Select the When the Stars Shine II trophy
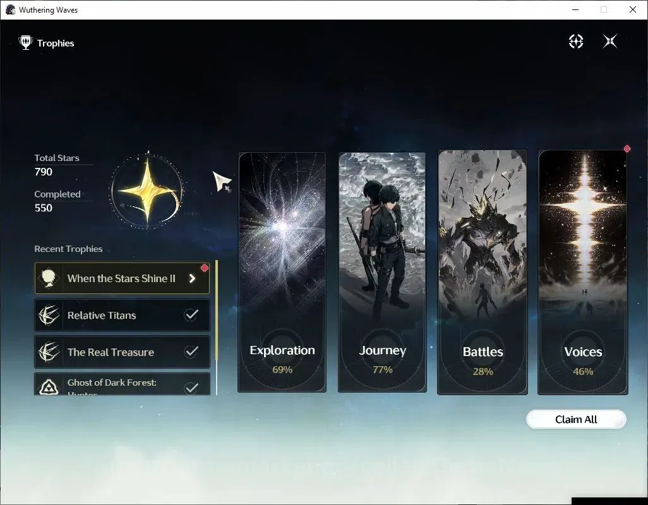 pyautogui.click(x=122, y=278)
